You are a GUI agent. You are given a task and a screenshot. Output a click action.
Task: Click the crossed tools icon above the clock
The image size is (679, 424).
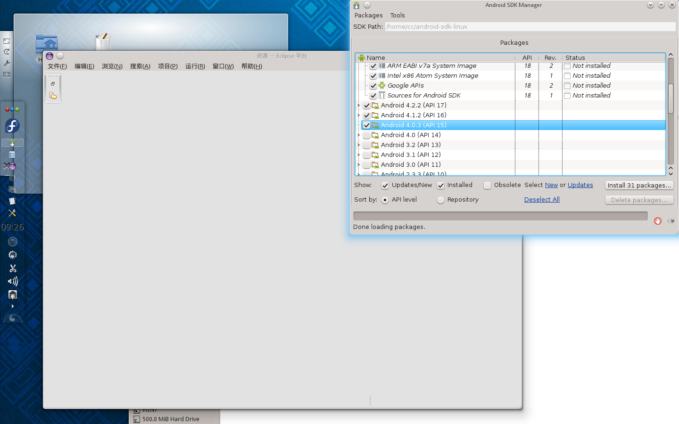click(12, 213)
